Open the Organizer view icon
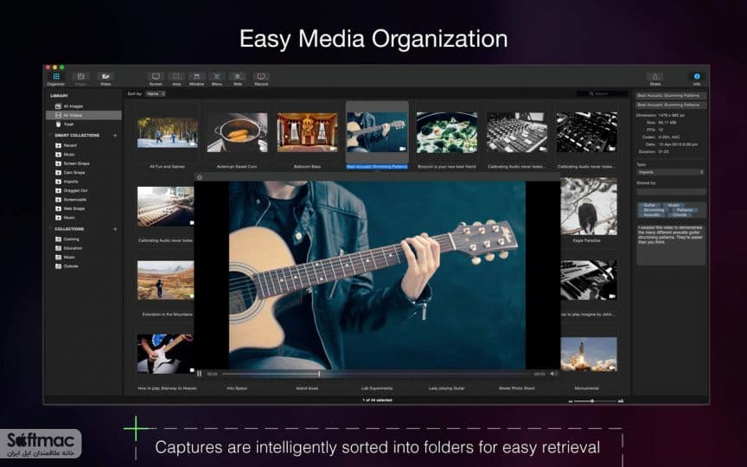This screenshot has height=467, width=747. click(55, 77)
